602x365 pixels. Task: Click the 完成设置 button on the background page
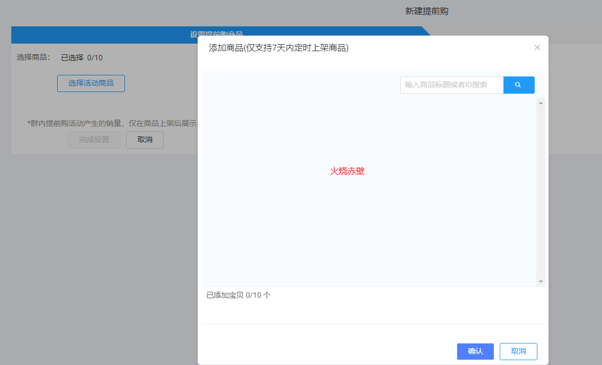[94, 140]
